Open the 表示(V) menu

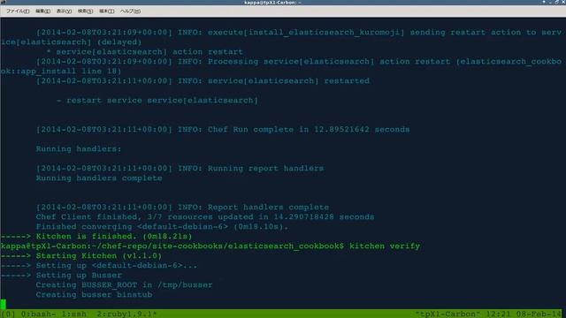tap(64, 11)
